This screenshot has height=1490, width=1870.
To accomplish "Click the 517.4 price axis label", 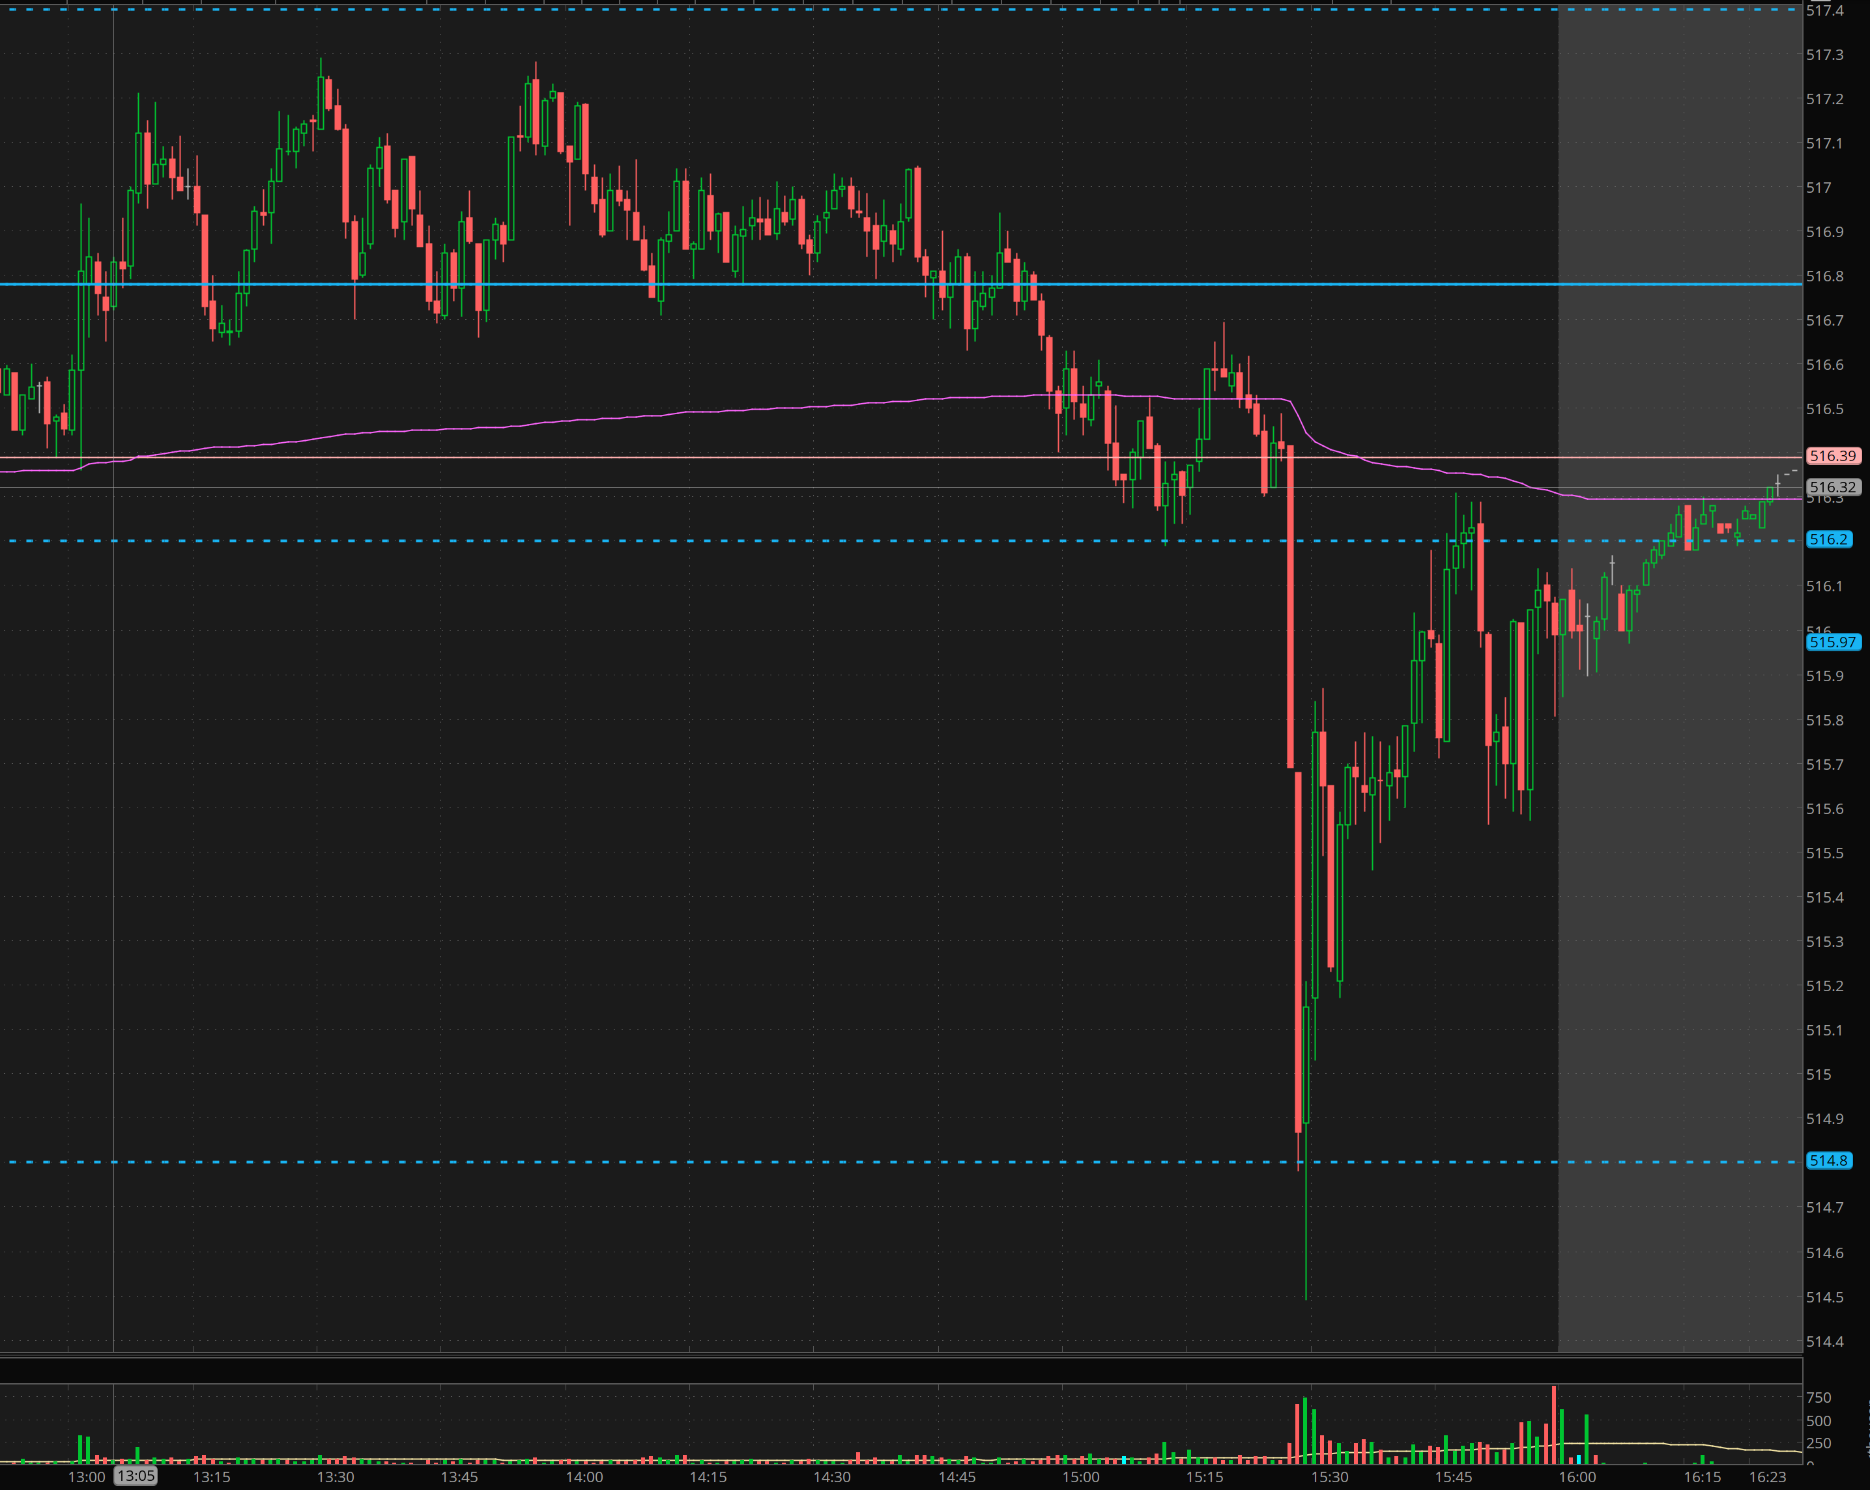I will [1824, 10].
